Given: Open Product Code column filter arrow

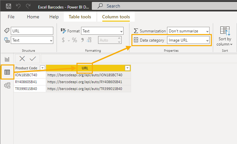Looking at the screenshot, I should (x=42, y=68).
